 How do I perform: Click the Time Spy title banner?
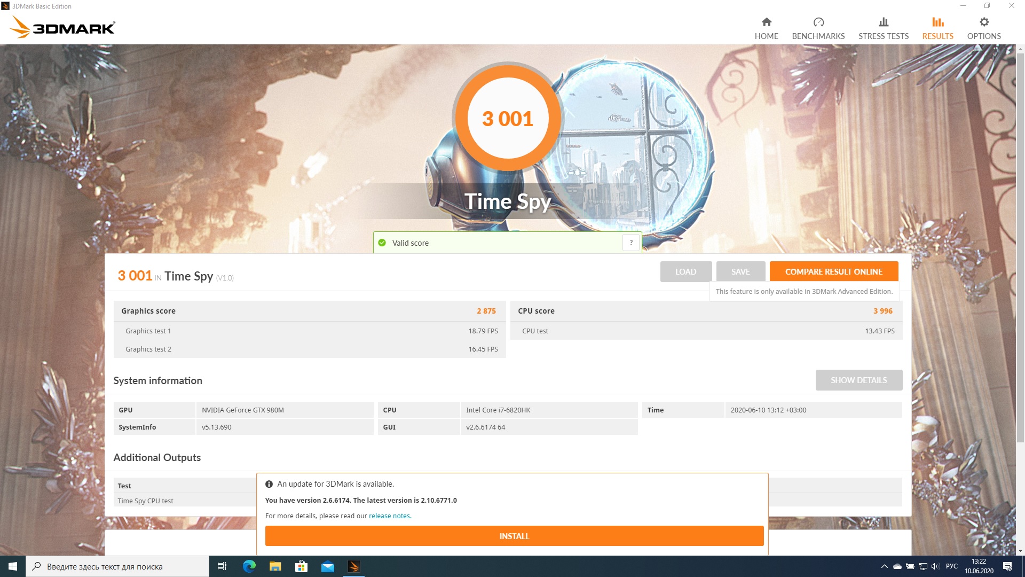[507, 202]
